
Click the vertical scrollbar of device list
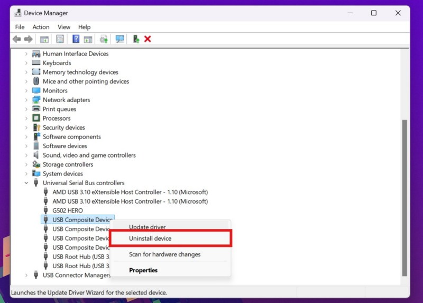tap(404, 196)
